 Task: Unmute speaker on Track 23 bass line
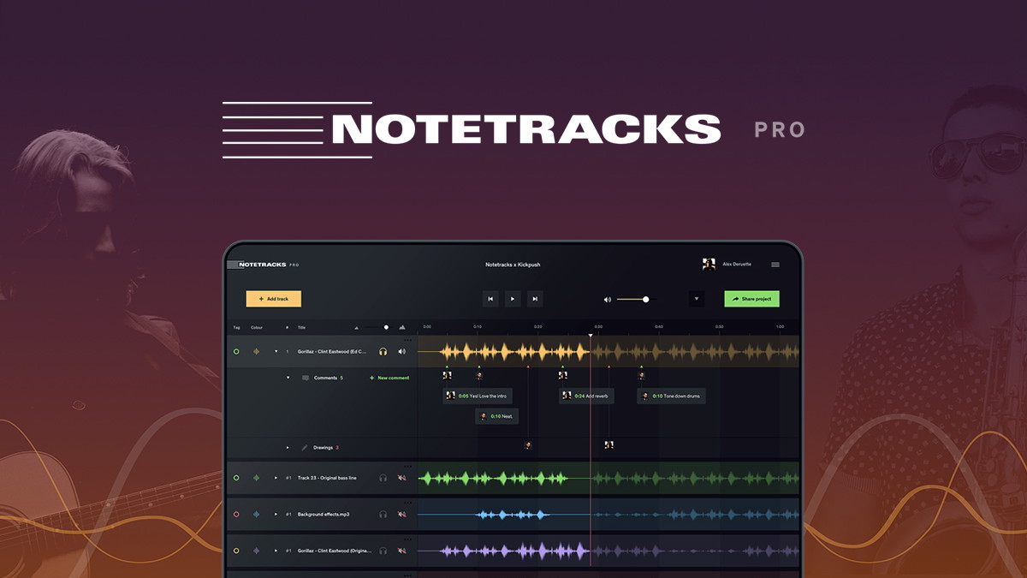pos(401,478)
